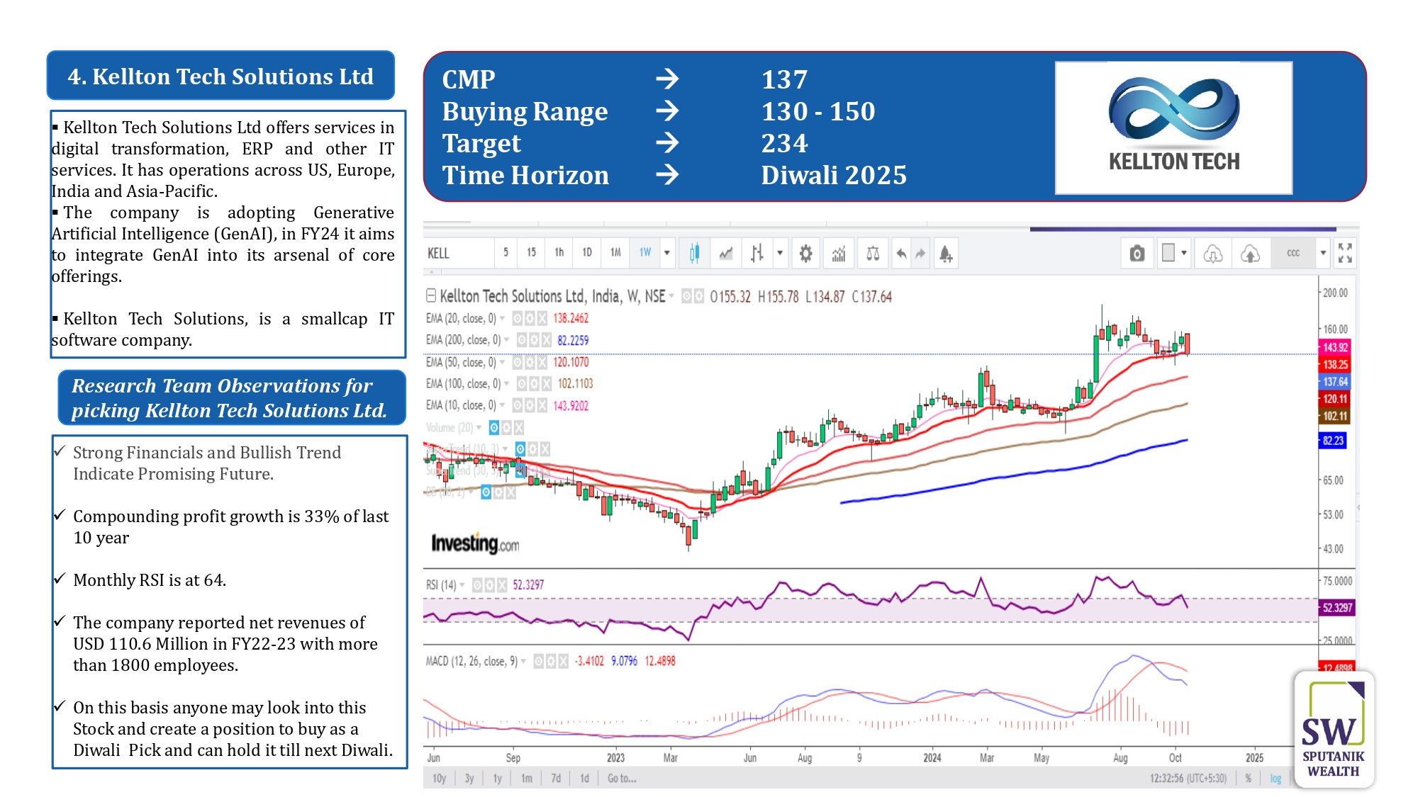1418x797 pixels.
Task: Expand arrow next to RSI (14)
Action: point(462,584)
